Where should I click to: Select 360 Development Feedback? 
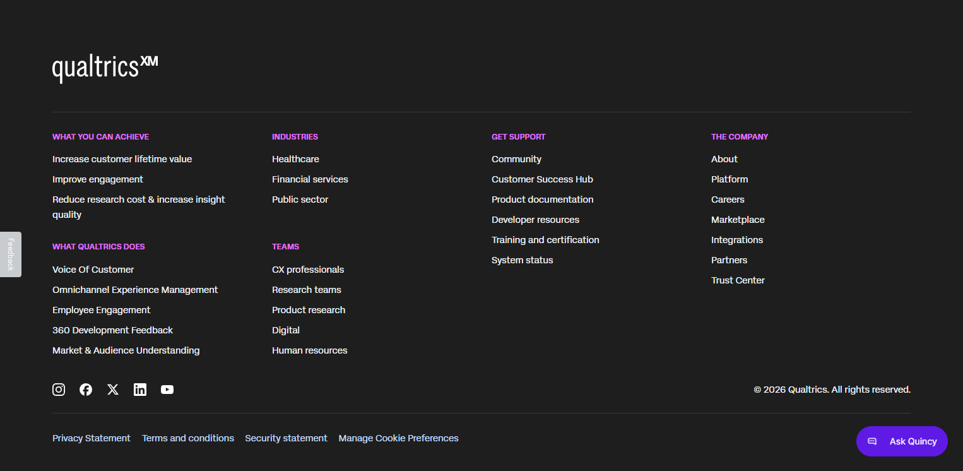(112, 330)
